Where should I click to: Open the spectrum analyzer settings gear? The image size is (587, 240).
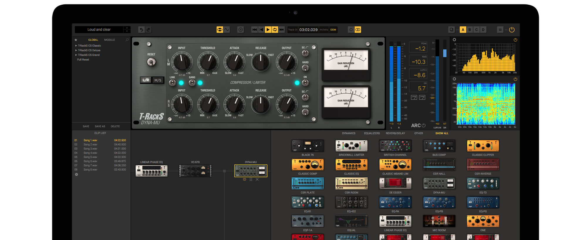[454, 40]
